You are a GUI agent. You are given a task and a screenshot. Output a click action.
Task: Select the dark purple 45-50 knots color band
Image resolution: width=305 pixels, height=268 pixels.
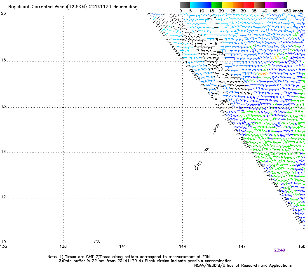281,5
